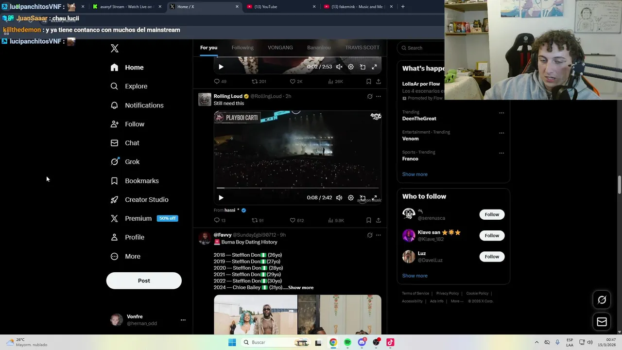Open more options on @Favvy post
This screenshot has height=350, width=622.
coord(379,235)
